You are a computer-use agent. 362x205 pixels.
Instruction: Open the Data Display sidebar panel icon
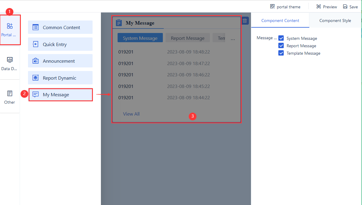click(10, 60)
